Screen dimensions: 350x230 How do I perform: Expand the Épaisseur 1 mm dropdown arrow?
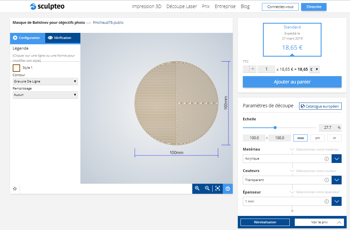[337, 202]
